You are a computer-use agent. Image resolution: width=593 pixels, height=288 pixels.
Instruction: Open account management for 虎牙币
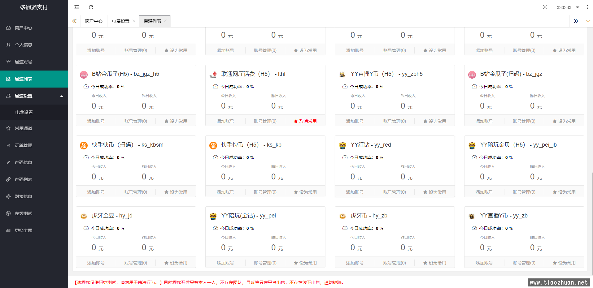(x=395, y=263)
